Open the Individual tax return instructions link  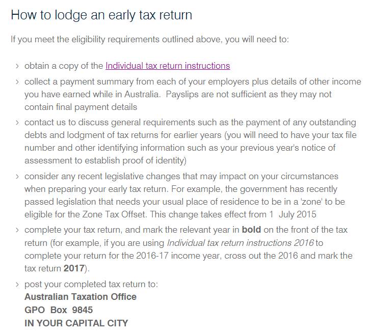click(x=168, y=66)
